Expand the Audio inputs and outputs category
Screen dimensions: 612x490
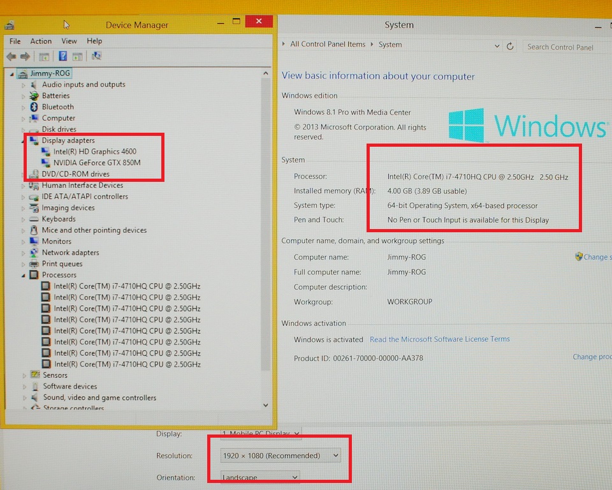click(x=24, y=85)
